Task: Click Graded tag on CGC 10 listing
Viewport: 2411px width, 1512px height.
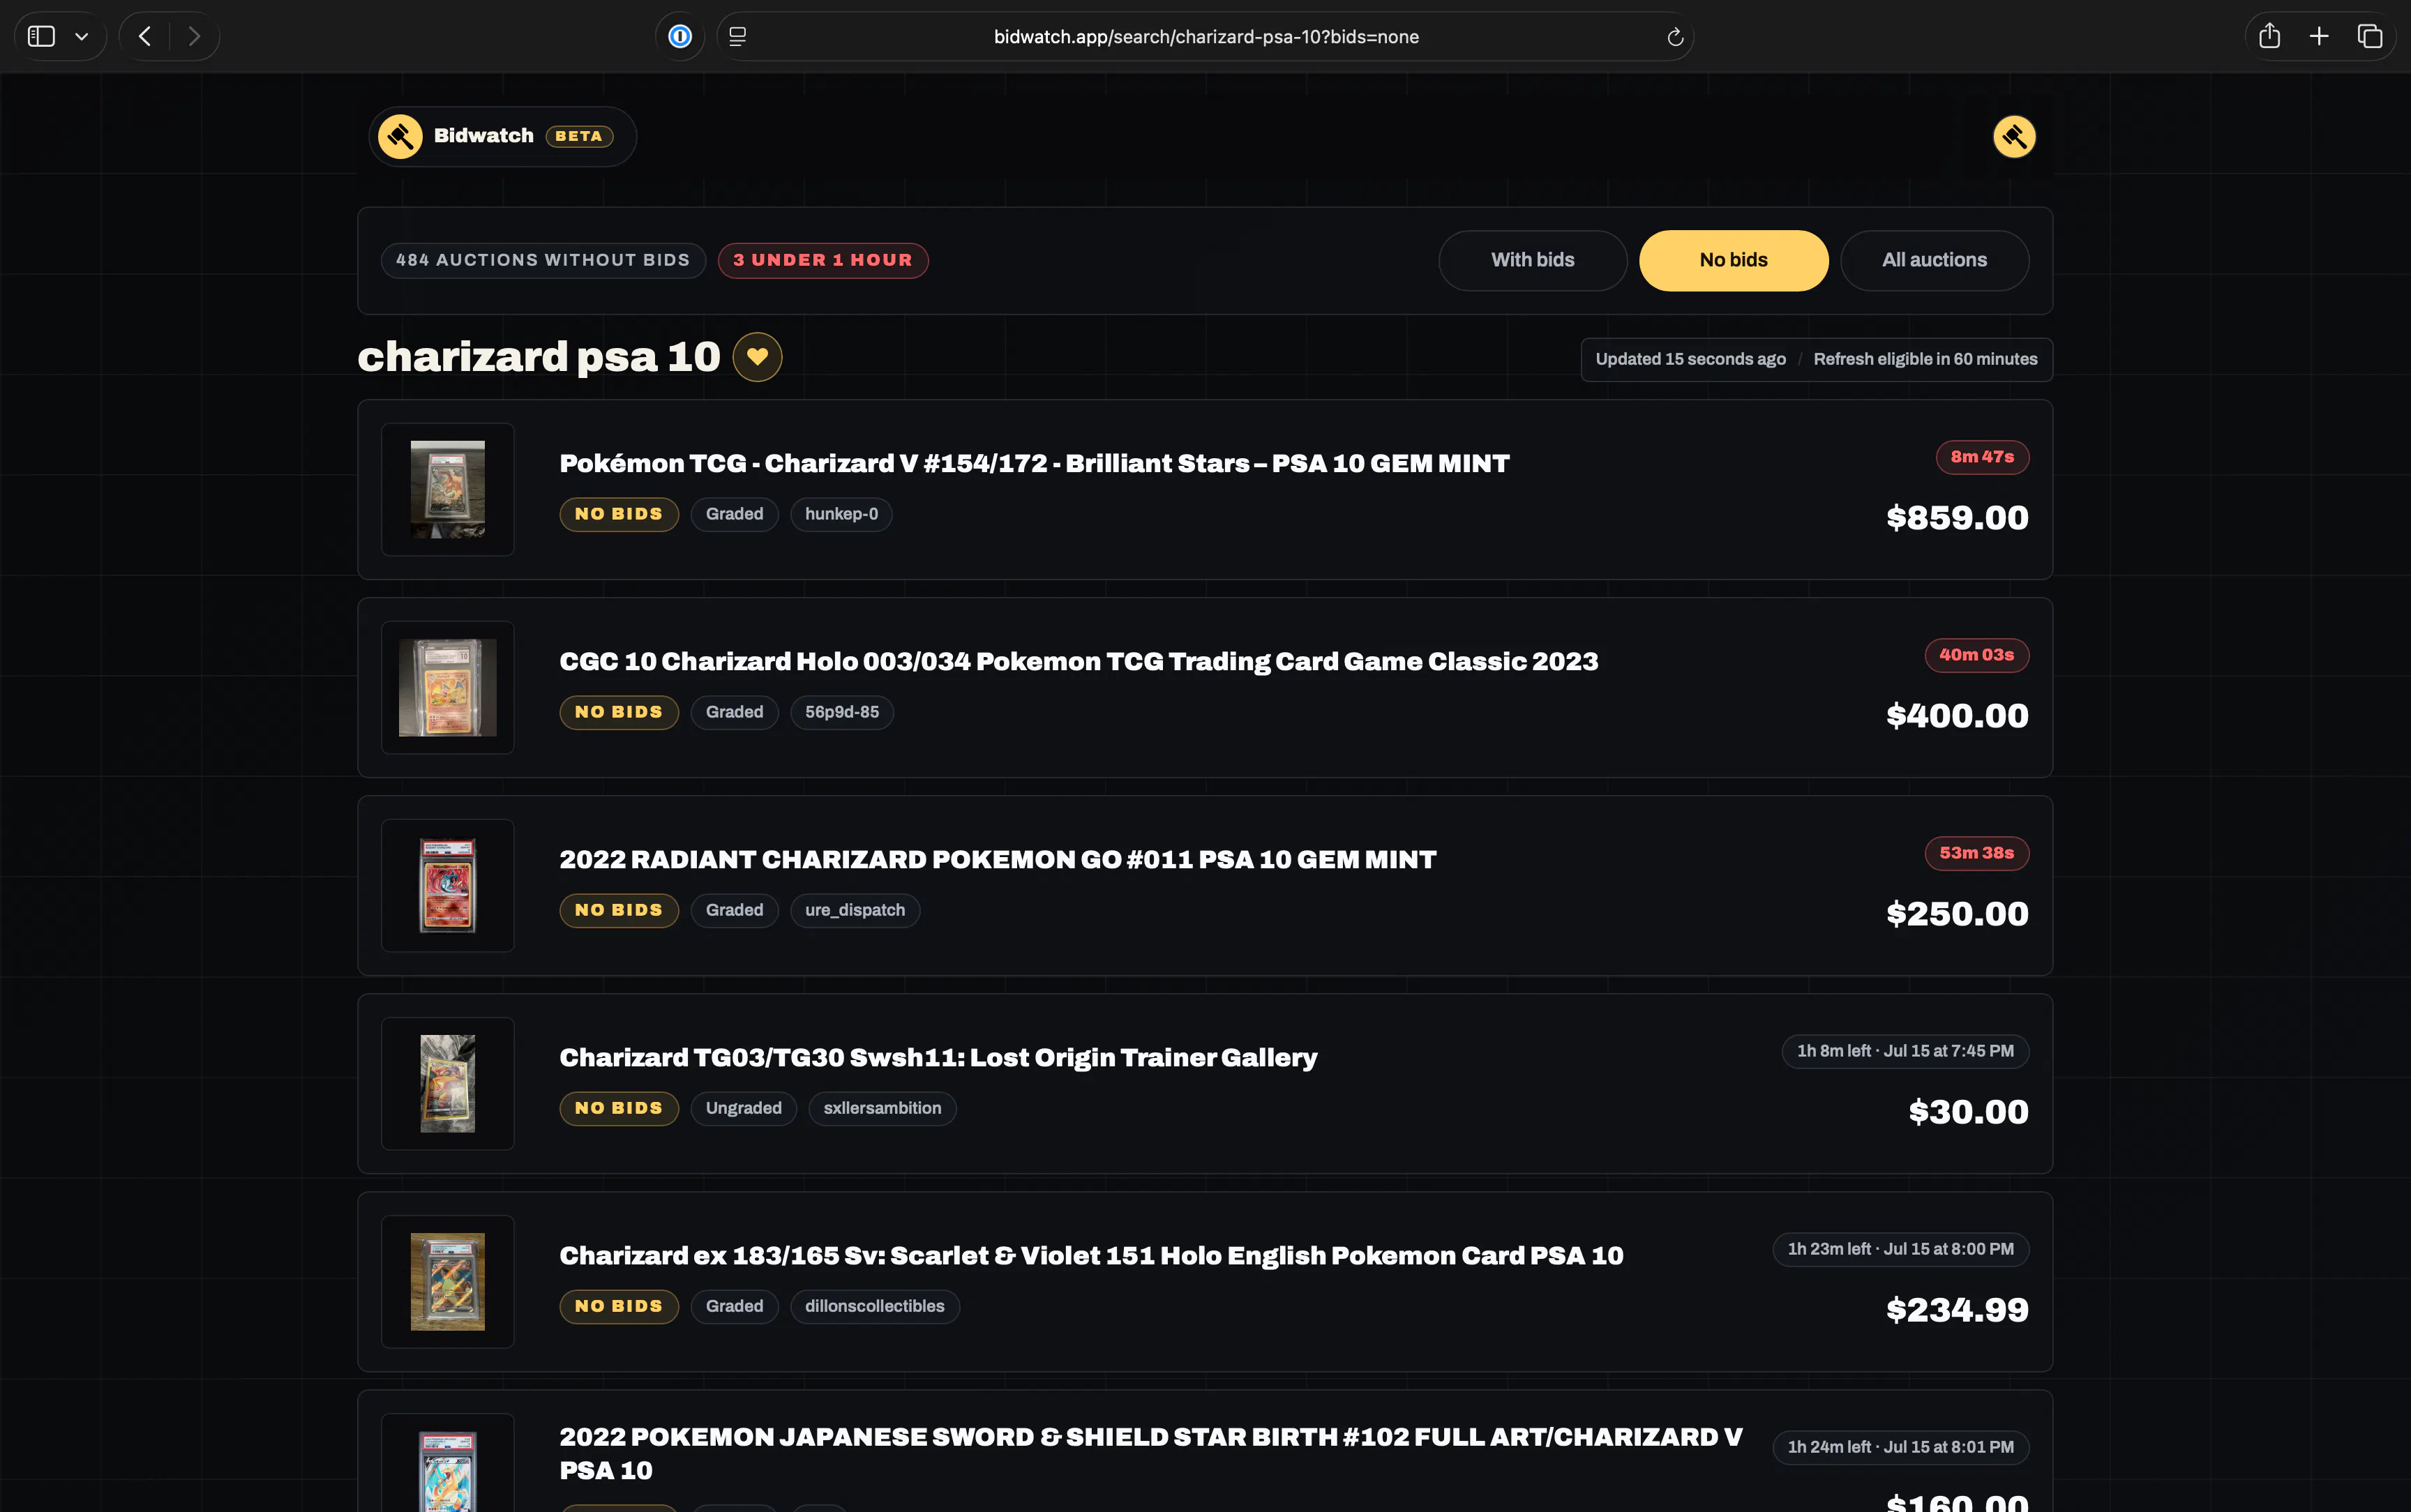Action: pos(734,712)
